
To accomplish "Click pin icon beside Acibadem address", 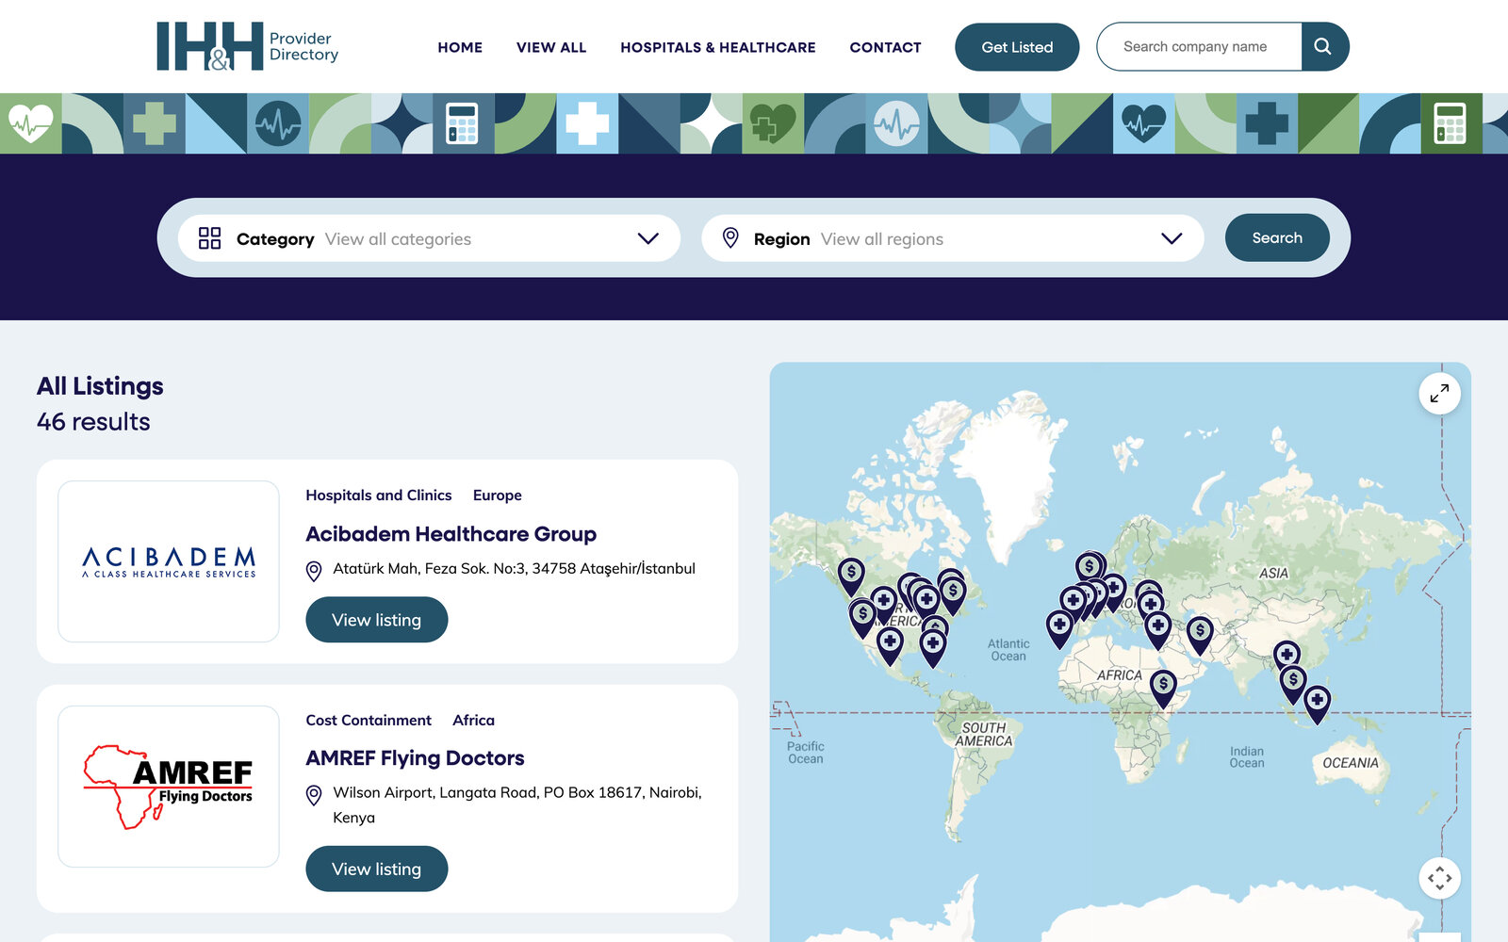I will (315, 571).
